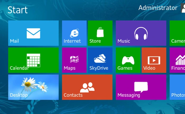This screenshot has height=114, width=185.
Task: Launch the Maps tile
Action: (x=74, y=60)
